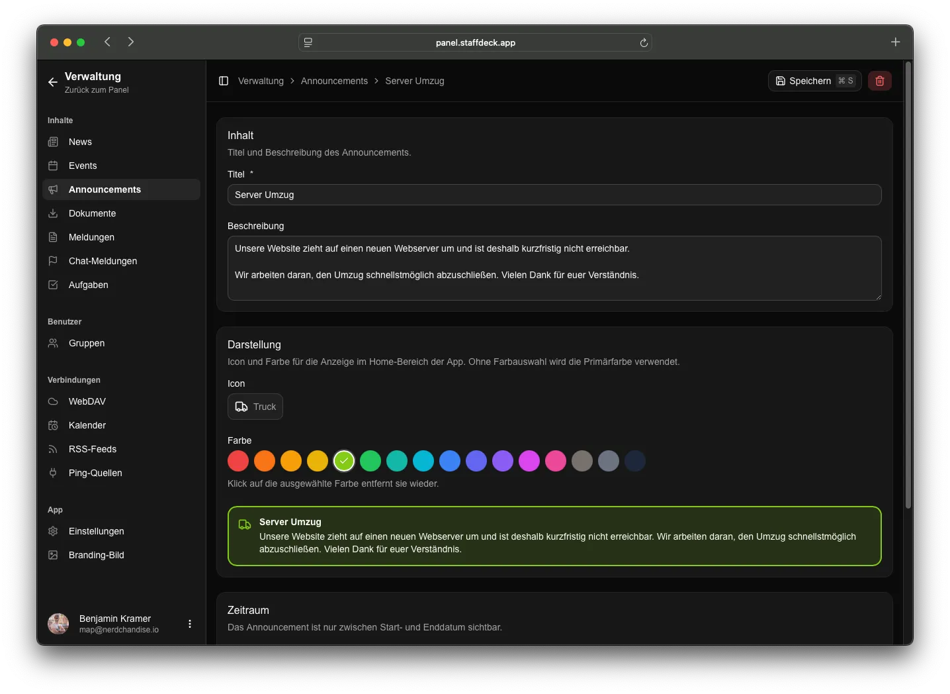
Task: Click the Beschreibung text area
Action: (554, 268)
